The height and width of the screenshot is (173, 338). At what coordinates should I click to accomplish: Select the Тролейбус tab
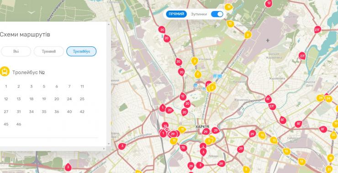point(81,51)
